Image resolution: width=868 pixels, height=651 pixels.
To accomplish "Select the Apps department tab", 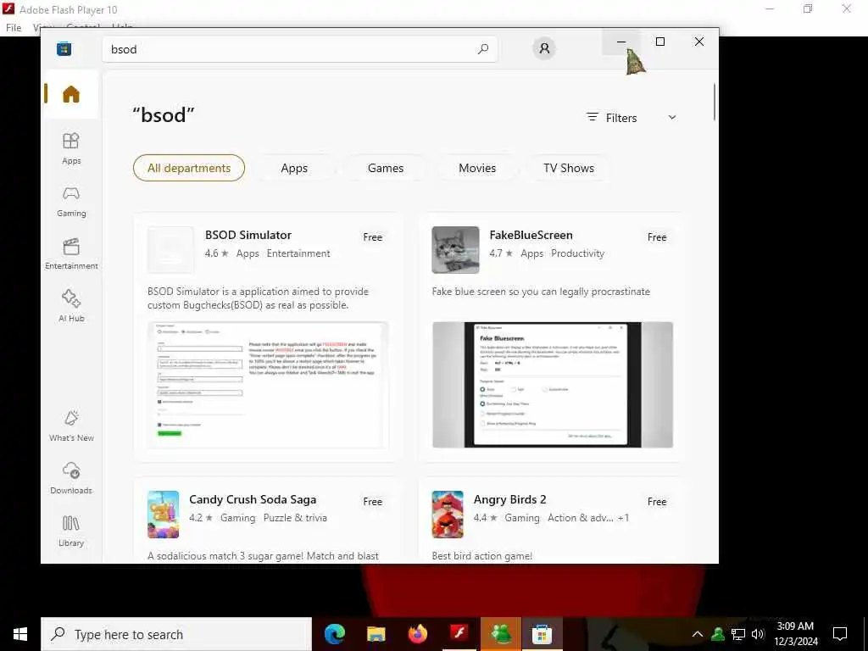I will click(294, 168).
